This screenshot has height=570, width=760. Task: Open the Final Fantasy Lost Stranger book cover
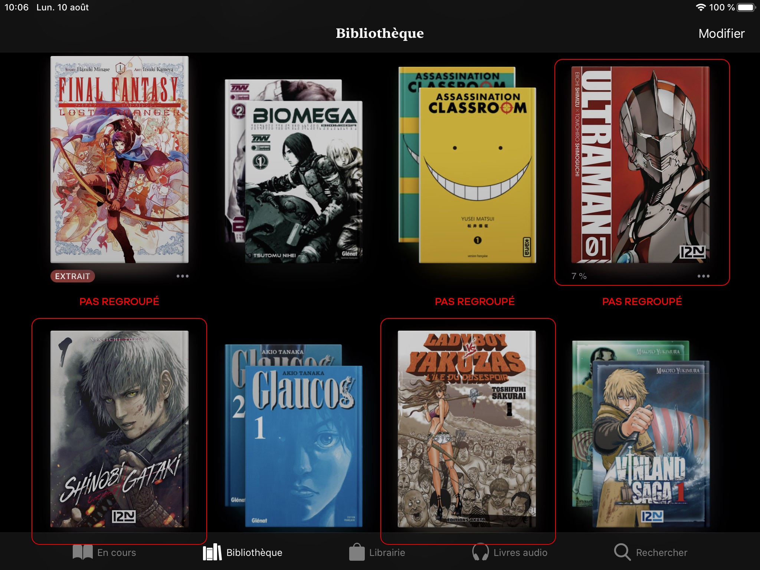(119, 160)
